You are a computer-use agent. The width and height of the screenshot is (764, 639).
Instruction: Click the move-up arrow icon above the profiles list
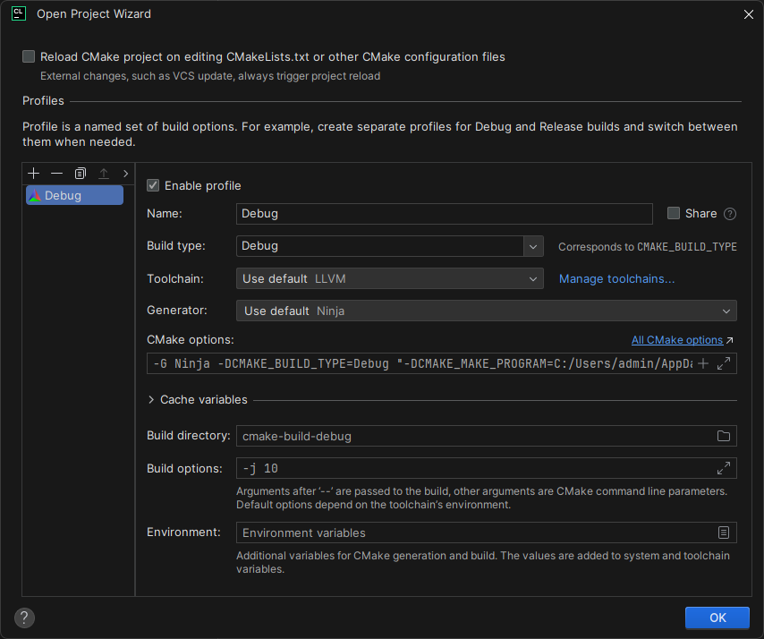pos(103,173)
